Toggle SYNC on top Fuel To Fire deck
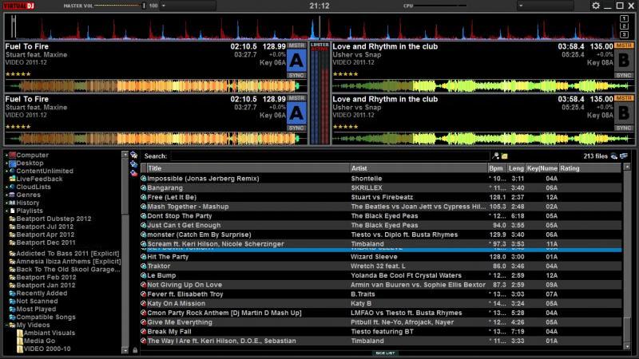This screenshot has width=639, height=359. (296, 75)
